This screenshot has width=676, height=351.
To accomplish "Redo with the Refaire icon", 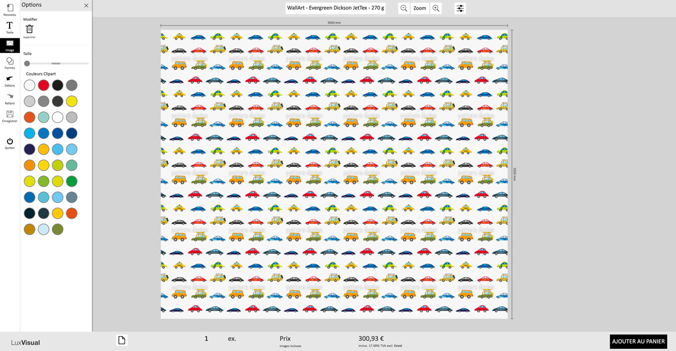I will tap(10, 97).
